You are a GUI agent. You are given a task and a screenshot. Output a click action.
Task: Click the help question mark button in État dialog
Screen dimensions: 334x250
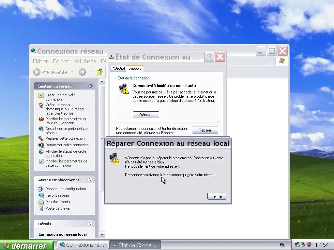coord(209,57)
